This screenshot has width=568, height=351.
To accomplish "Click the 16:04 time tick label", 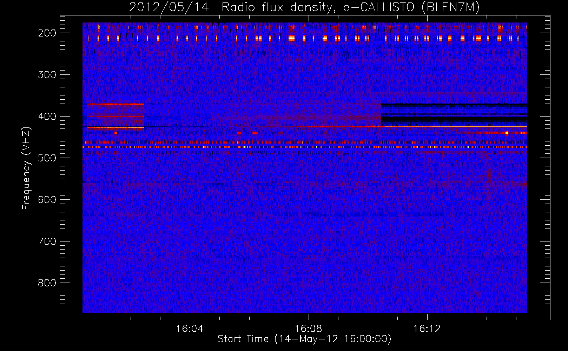I will (x=190, y=329).
